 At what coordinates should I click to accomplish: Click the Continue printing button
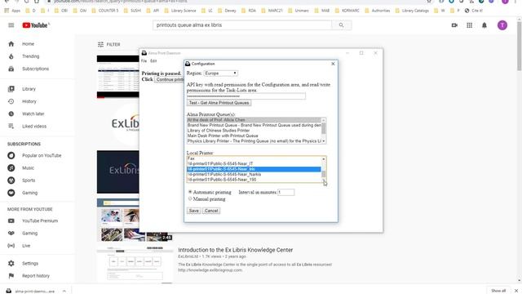[x=169, y=79]
